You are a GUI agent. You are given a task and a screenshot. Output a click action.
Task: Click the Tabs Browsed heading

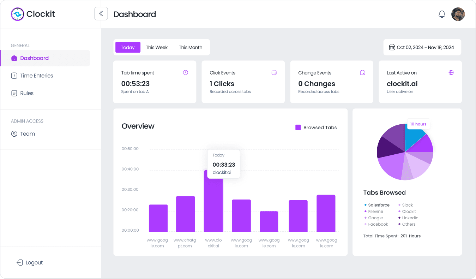(x=385, y=192)
